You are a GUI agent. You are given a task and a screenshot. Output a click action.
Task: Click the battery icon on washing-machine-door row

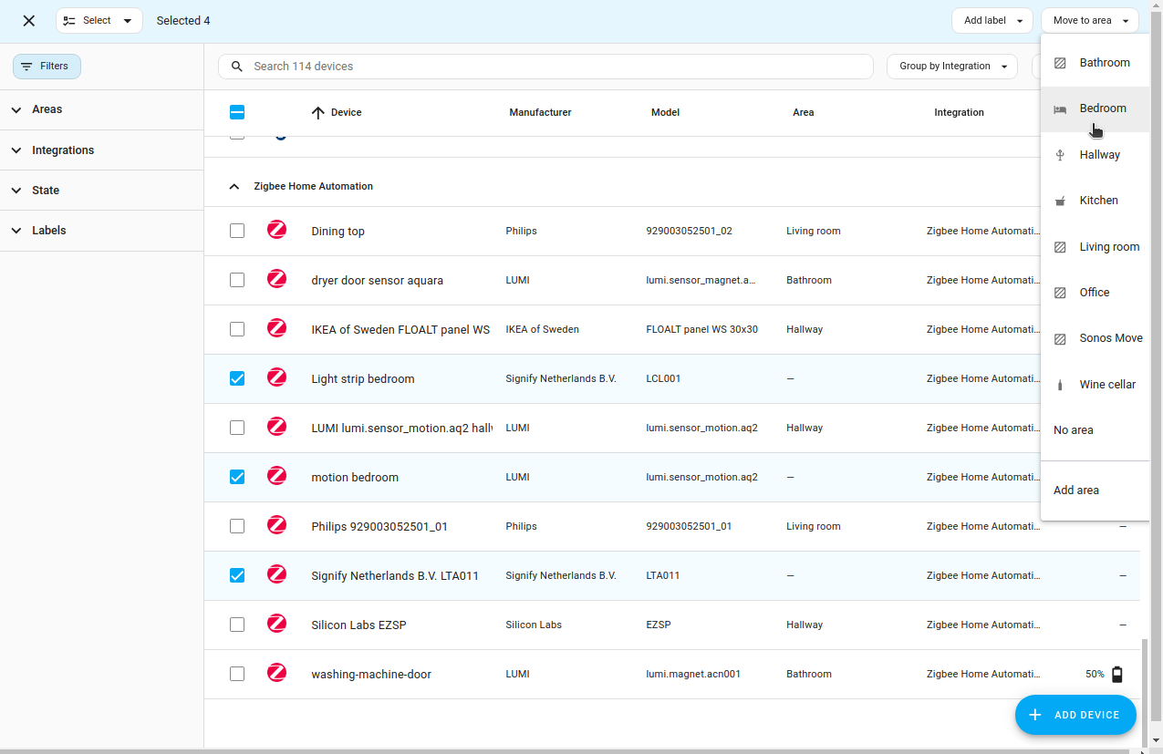(1116, 674)
